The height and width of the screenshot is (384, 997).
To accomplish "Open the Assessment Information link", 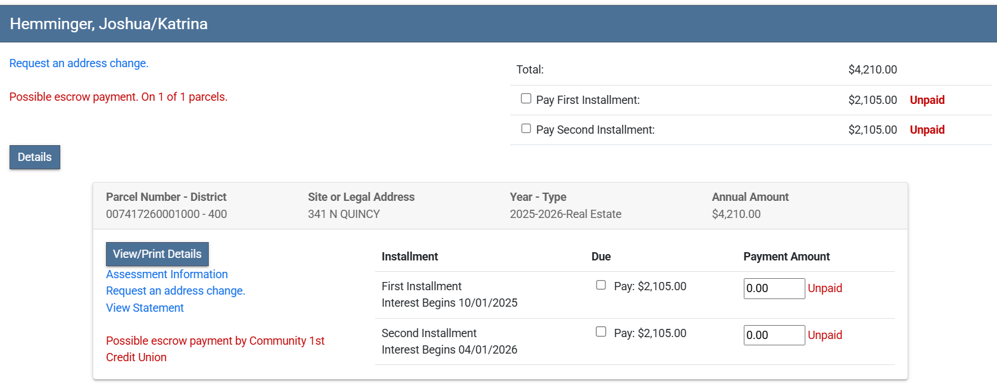I will [166, 274].
